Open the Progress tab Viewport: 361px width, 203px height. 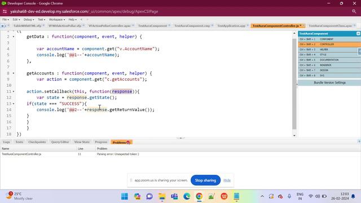tap(101, 142)
